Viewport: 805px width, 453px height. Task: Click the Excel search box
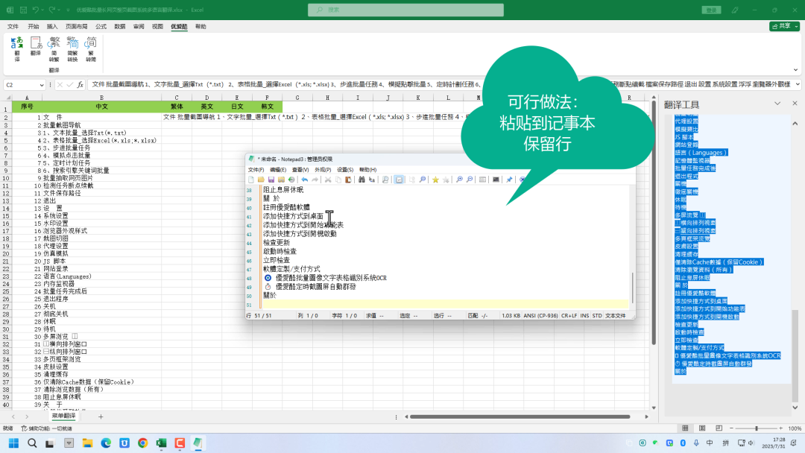point(405,10)
